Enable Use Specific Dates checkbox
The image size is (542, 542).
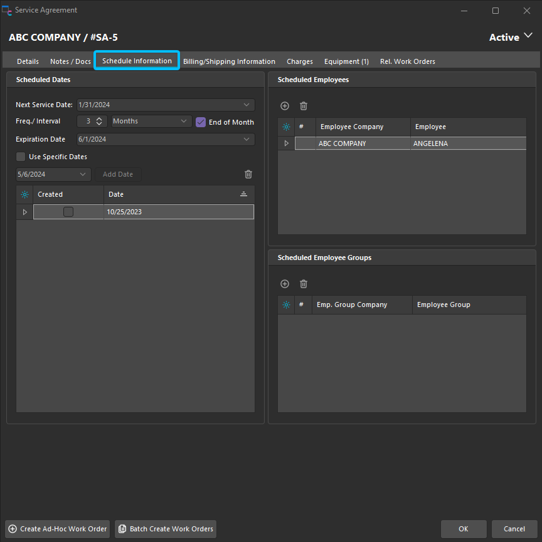21,157
